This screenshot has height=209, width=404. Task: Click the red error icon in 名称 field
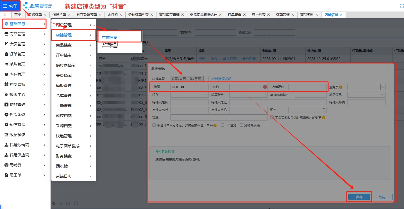pos(265,87)
